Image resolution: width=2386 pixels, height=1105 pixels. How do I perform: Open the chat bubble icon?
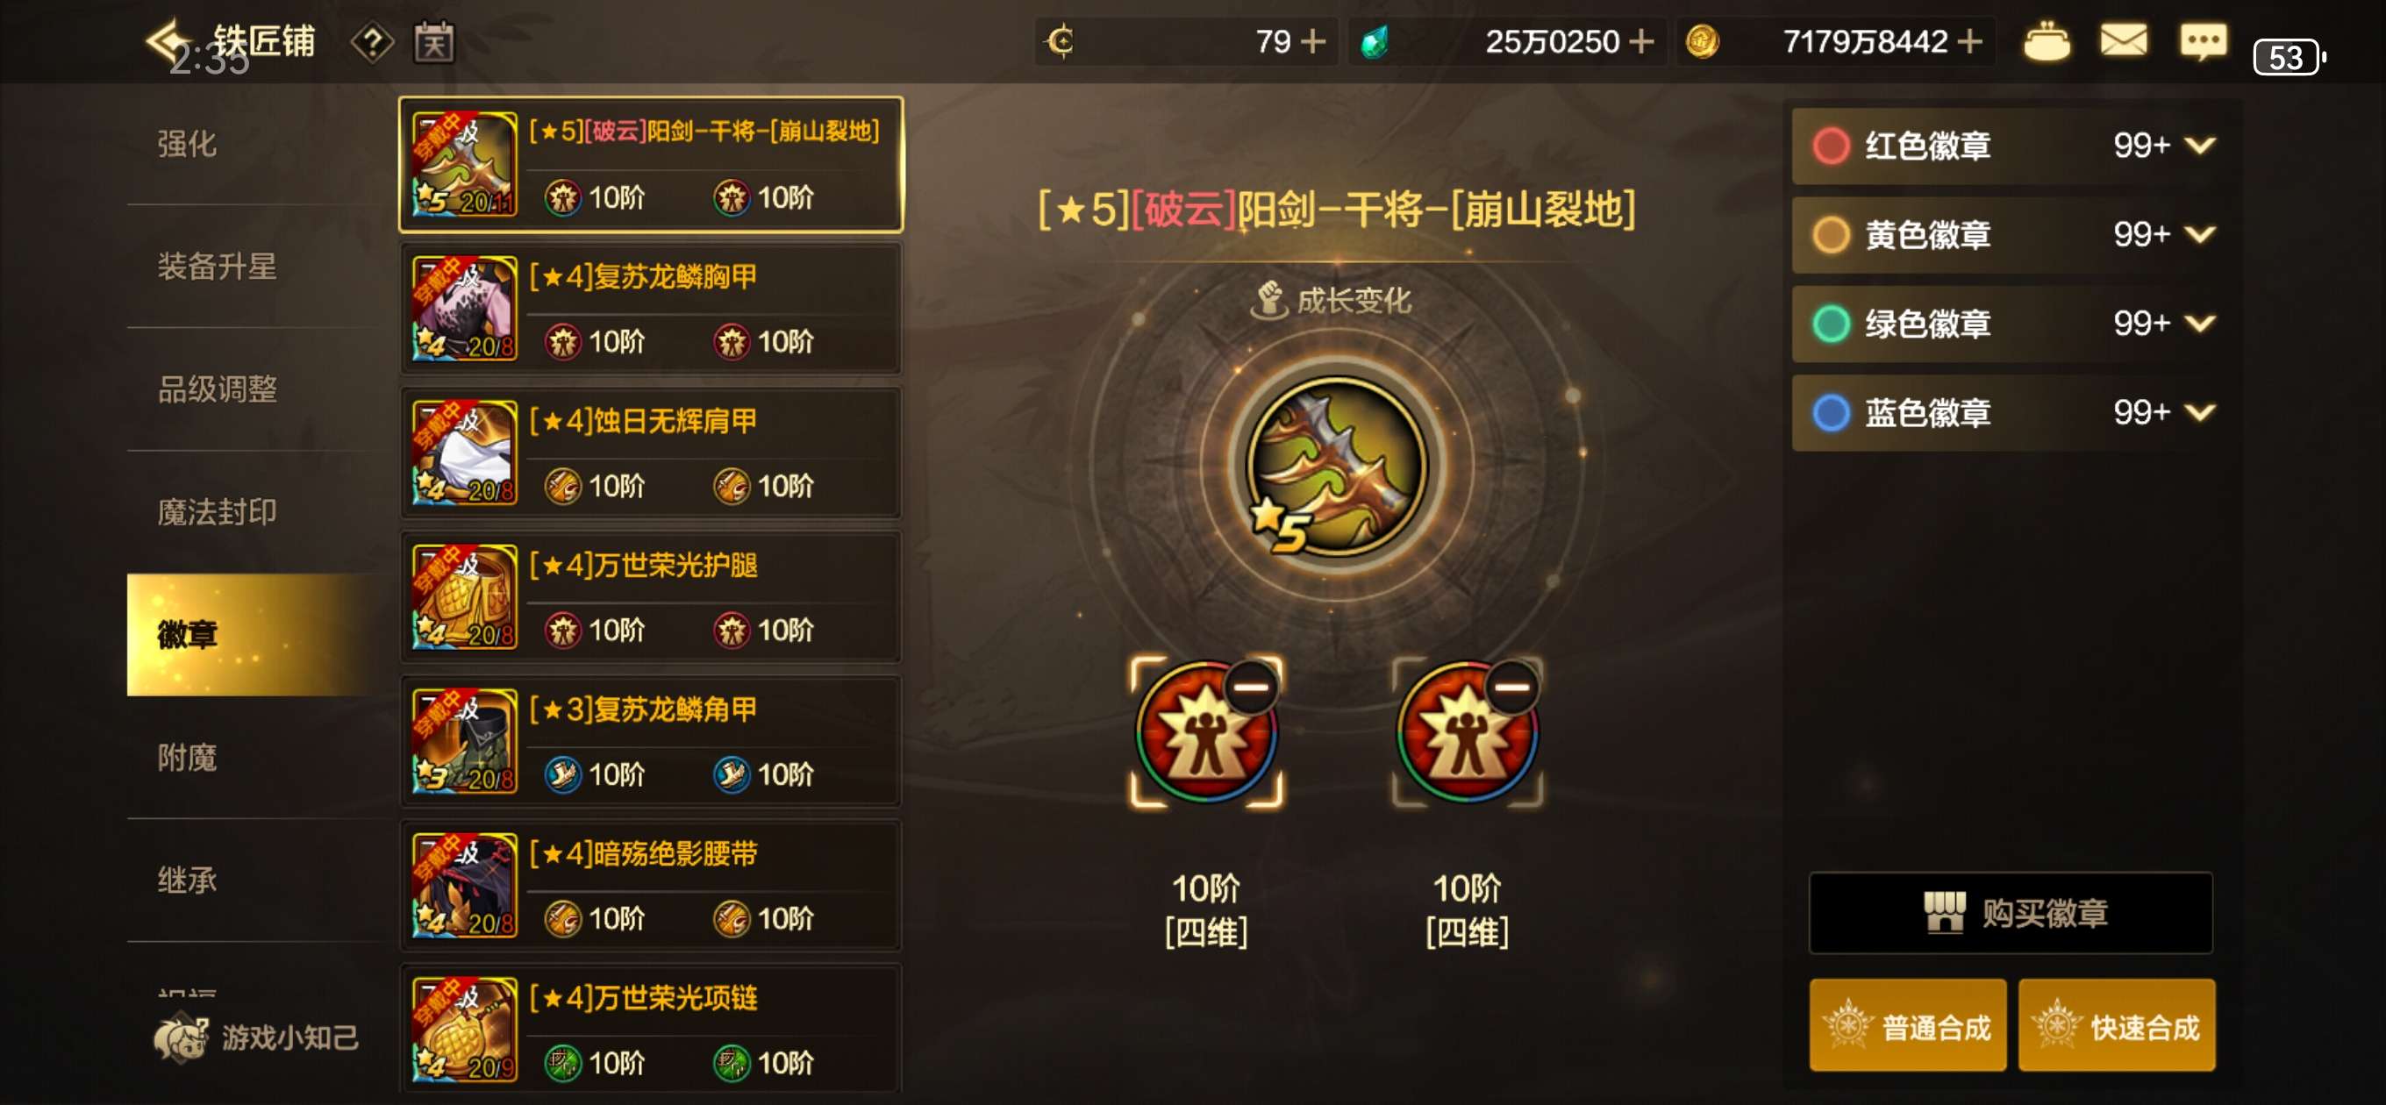click(x=2203, y=42)
